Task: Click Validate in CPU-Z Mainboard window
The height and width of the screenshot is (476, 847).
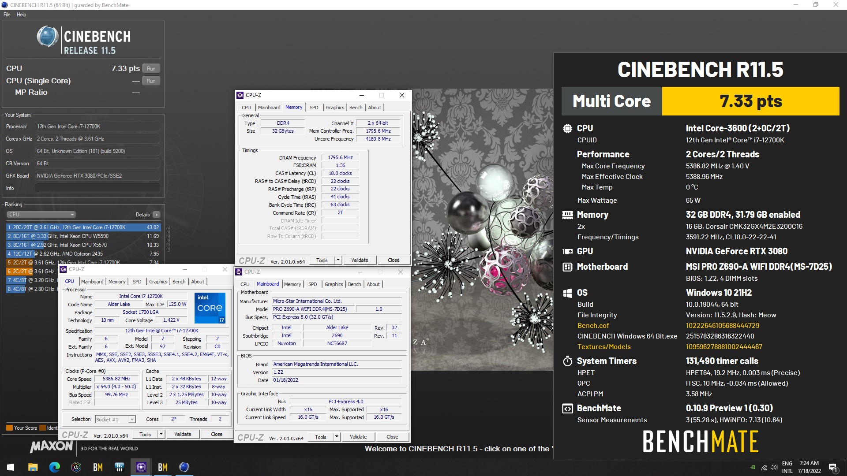Action: [358, 437]
